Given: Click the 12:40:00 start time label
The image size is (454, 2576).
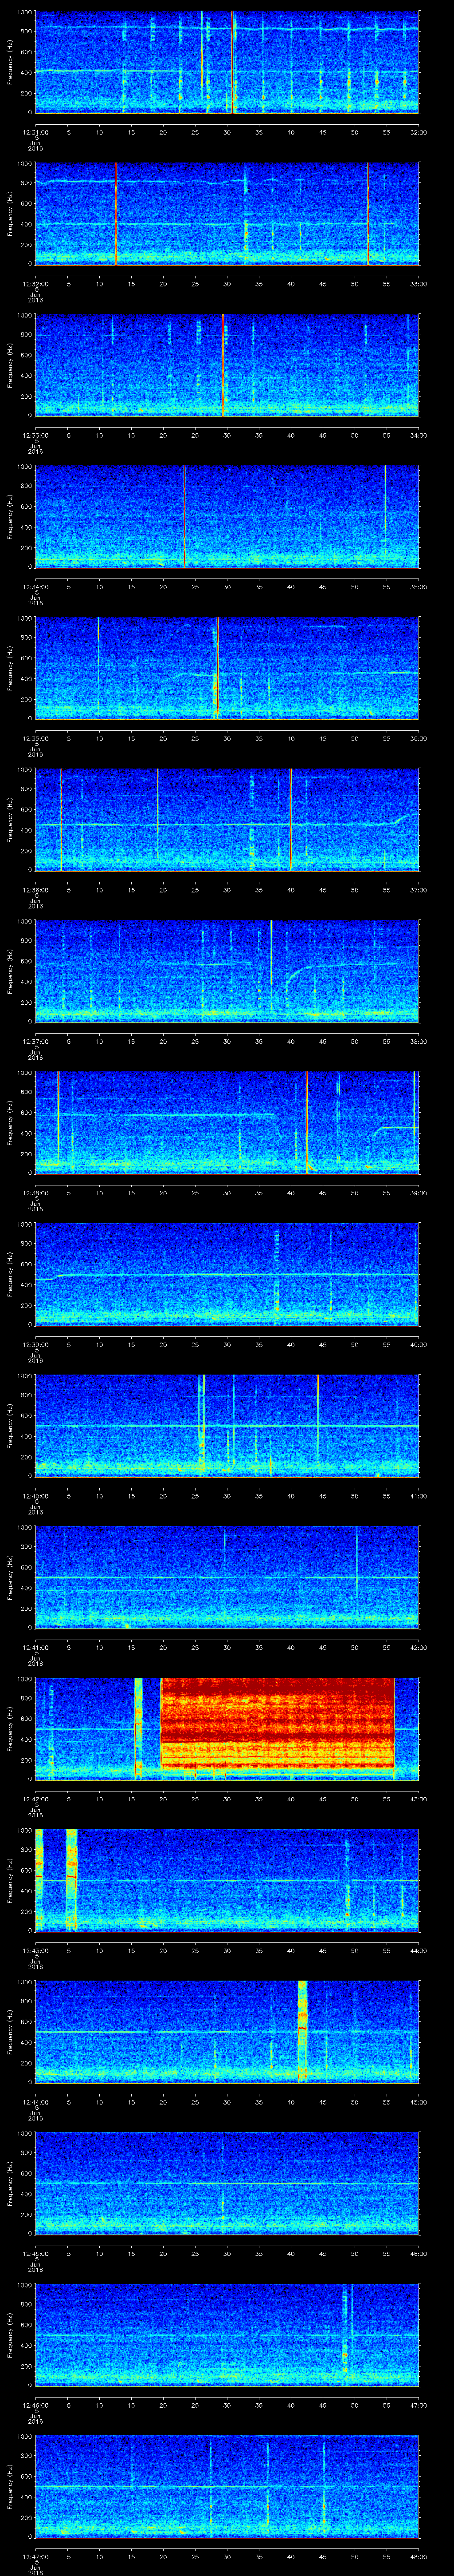Looking at the screenshot, I should pos(36,1496).
